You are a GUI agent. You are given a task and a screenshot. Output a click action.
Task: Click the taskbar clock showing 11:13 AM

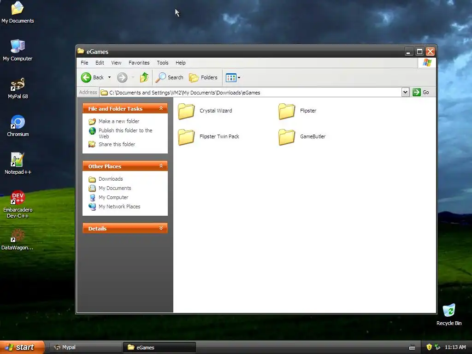coord(455,347)
